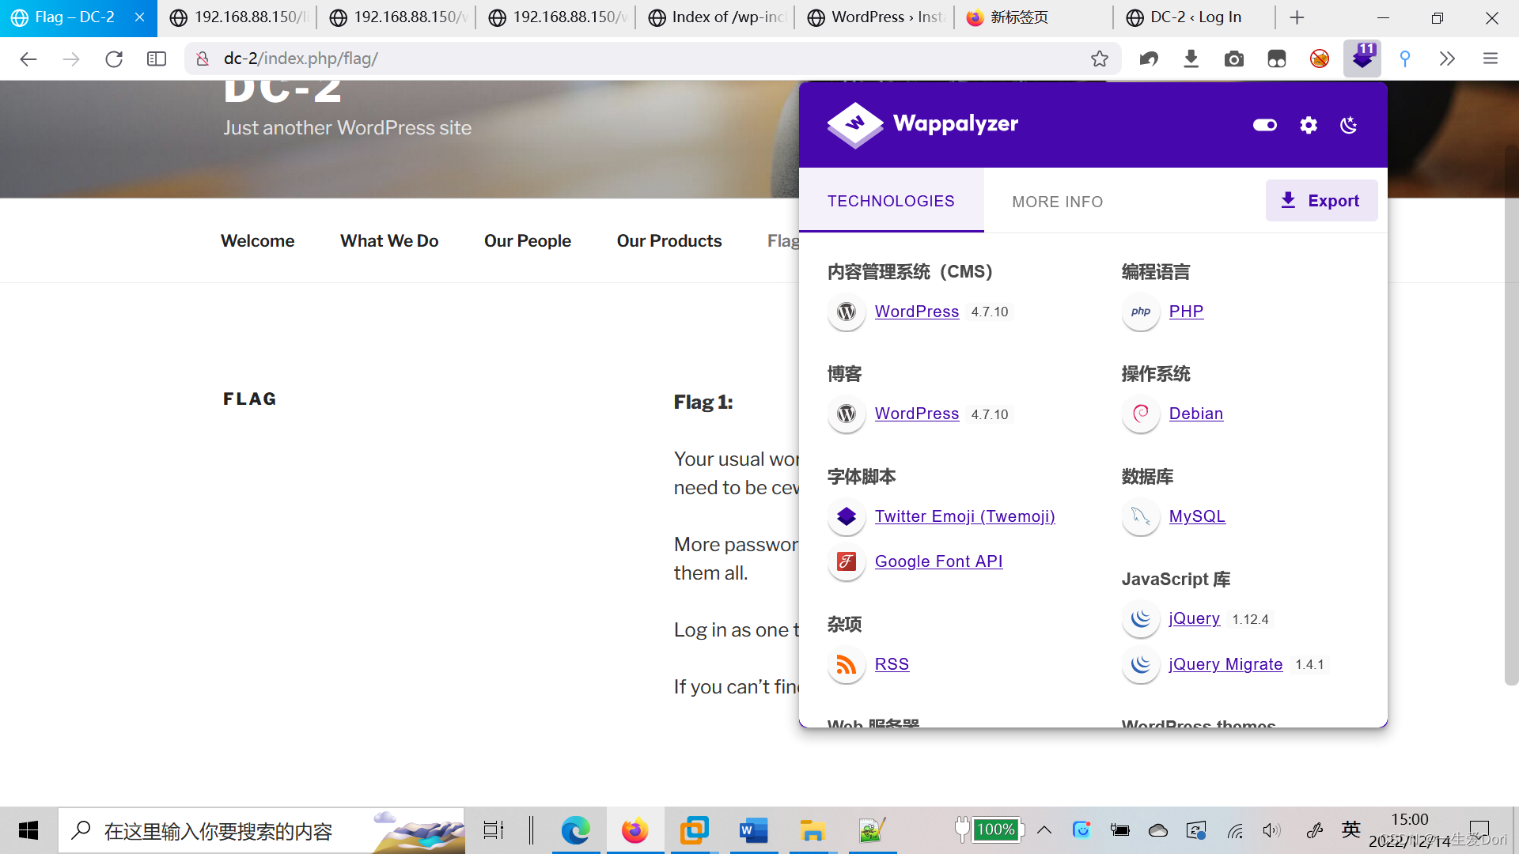1519x854 pixels.
Task: Click the screenshot camera toolbar icon
Action: click(1233, 59)
